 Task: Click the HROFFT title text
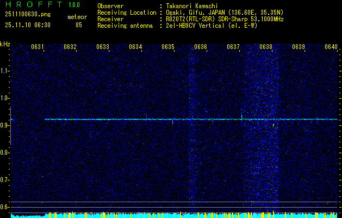pos(34,4)
